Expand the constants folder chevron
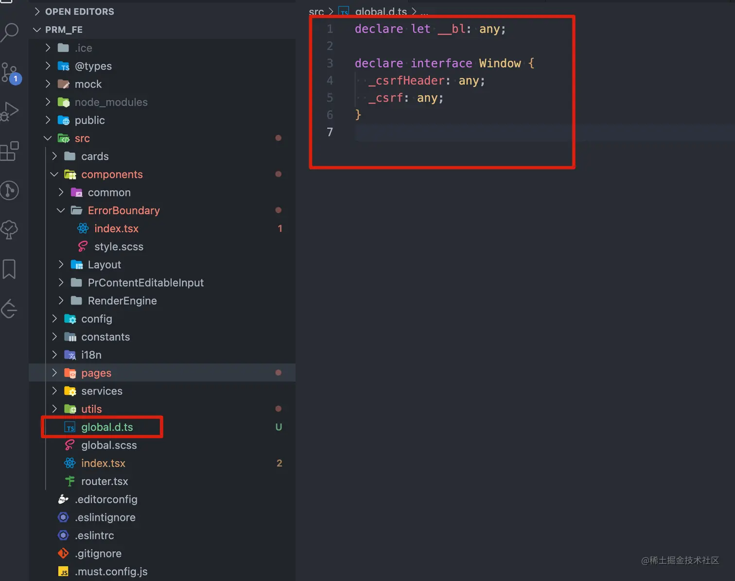The width and height of the screenshot is (735, 581). point(54,337)
